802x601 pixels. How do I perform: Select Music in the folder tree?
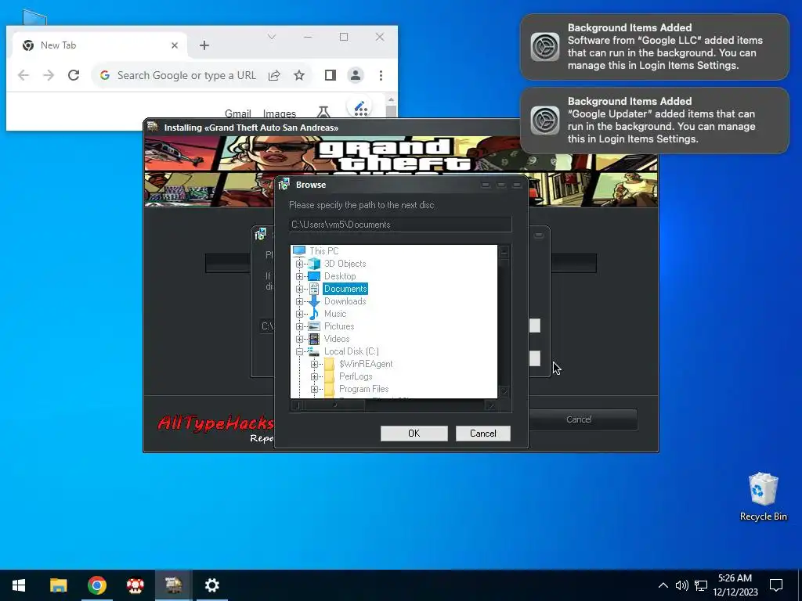335,314
